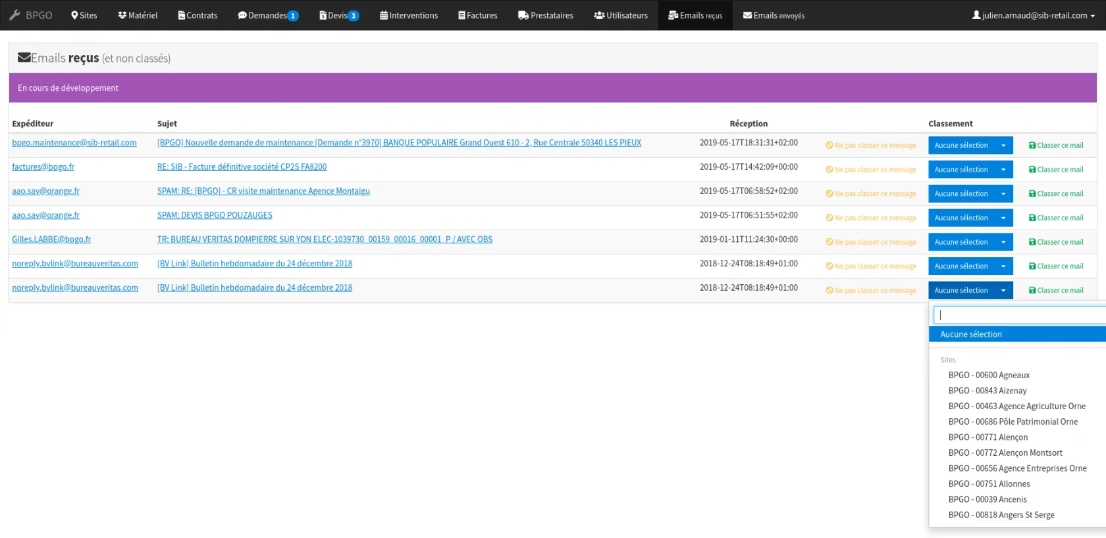Expand the julien.arnaud user account dropdown
The image size is (1106, 538).
click(1034, 15)
